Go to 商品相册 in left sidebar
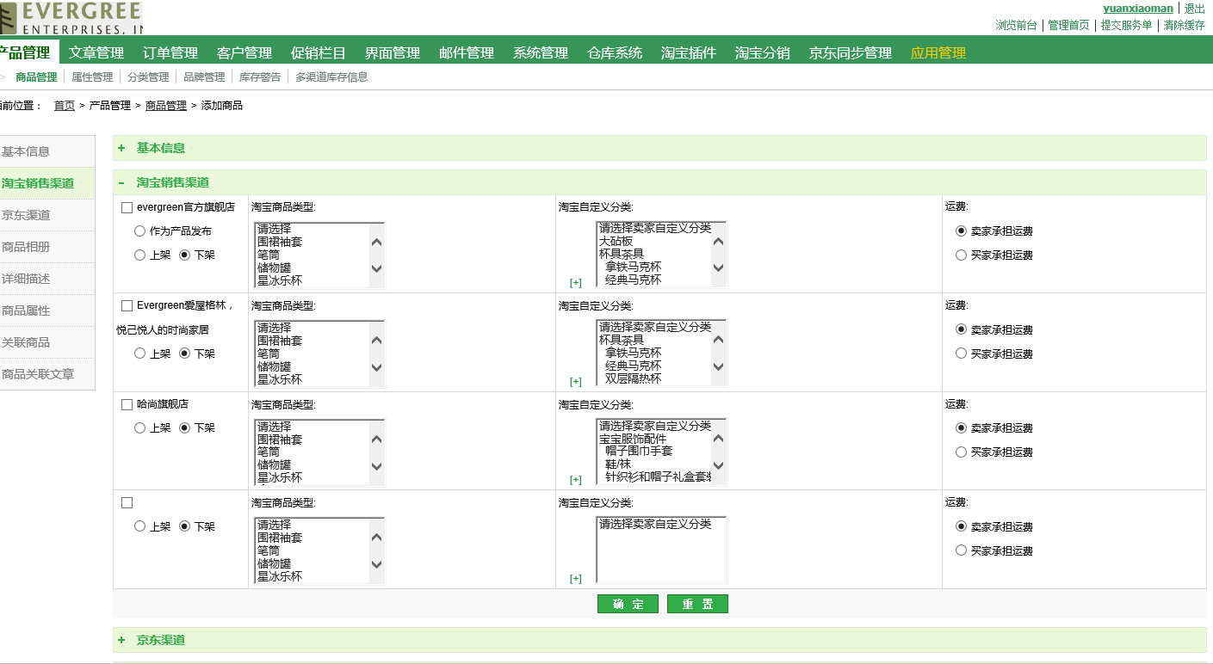This screenshot has width=1213, height=664. [26, 247]
